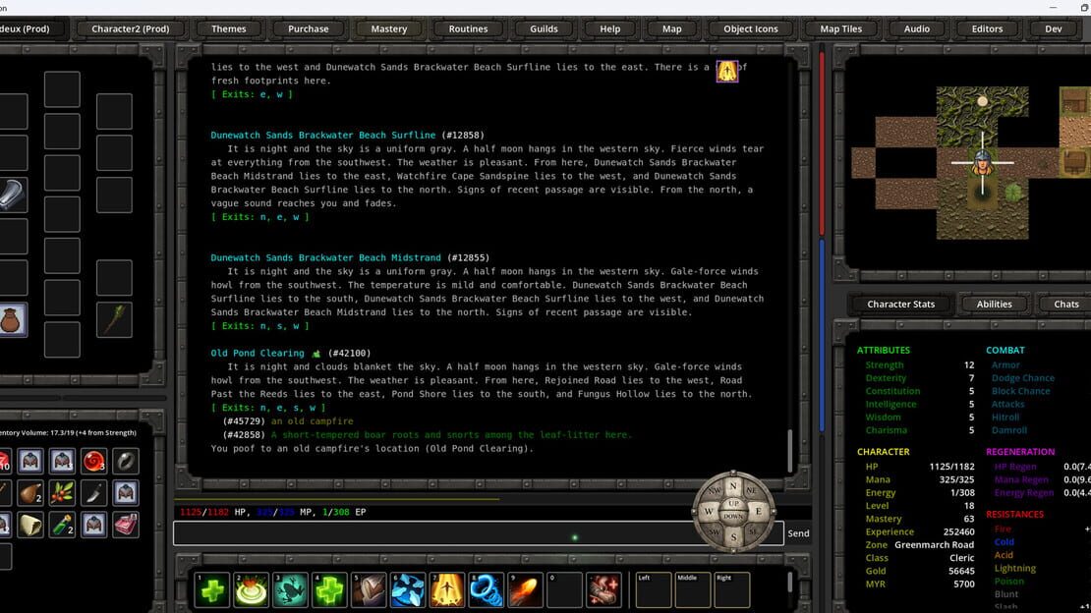
Task: Cast the blue shuriken spell in slot 6
Action: point(408,590)
